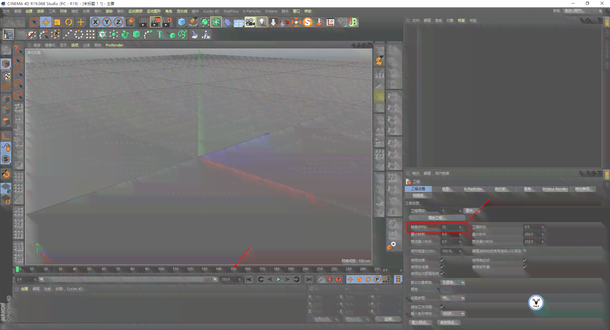Screen dimensions: 610x330
Task: Click the 应用 apply button
Action: pos(388,319)
